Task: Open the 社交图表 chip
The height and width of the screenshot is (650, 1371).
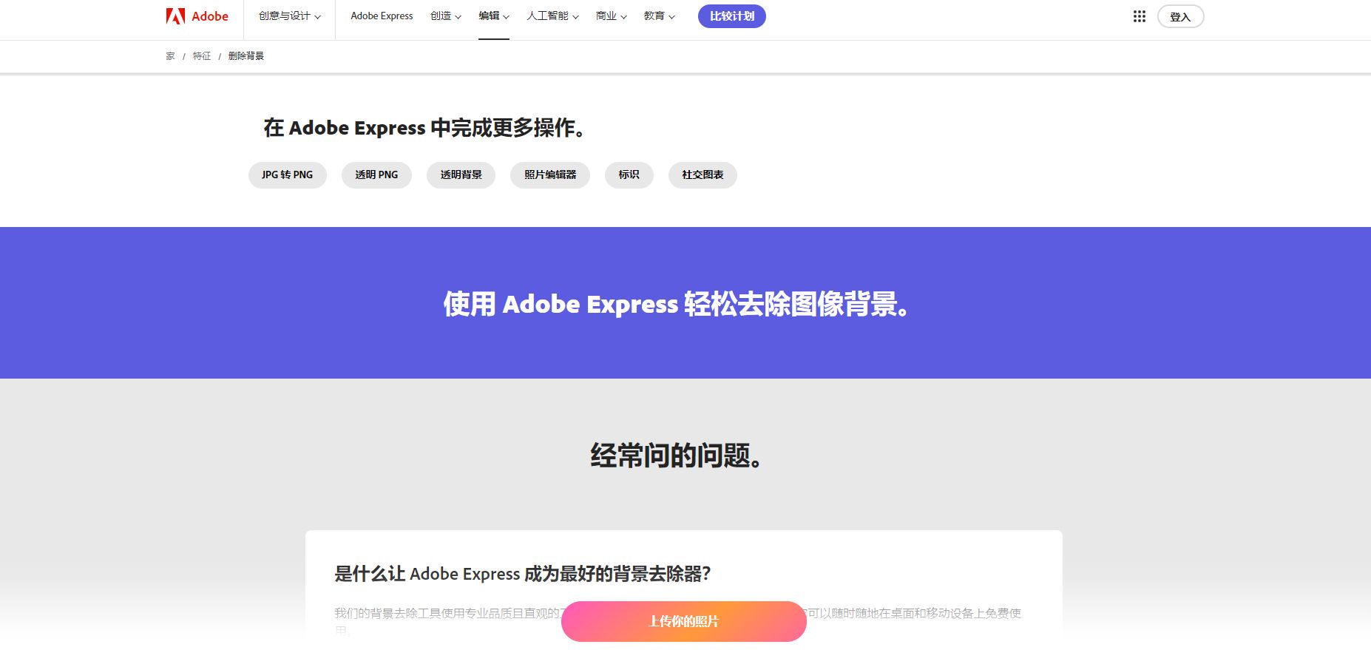Action: click(703, 175)
